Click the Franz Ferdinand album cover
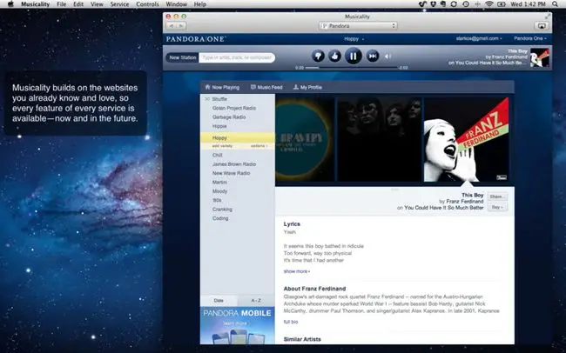 click(467, 139)
